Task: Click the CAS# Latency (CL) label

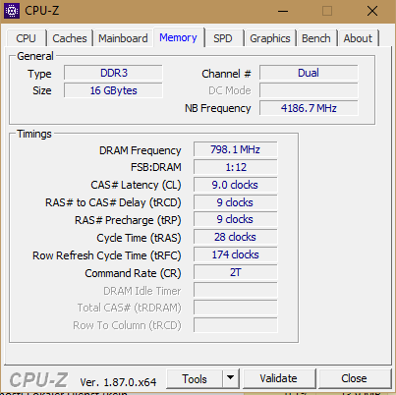Action: tap(136, 185)
